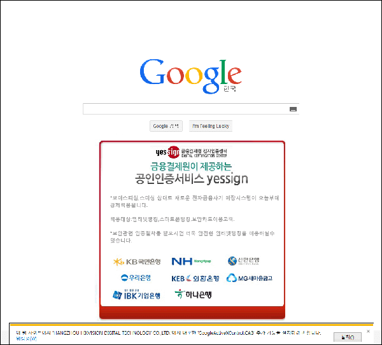This screenshot has width=382, height=345.
Task: Open the on-screen keyboard icon in search box
Action: click(x=293, y=109)
